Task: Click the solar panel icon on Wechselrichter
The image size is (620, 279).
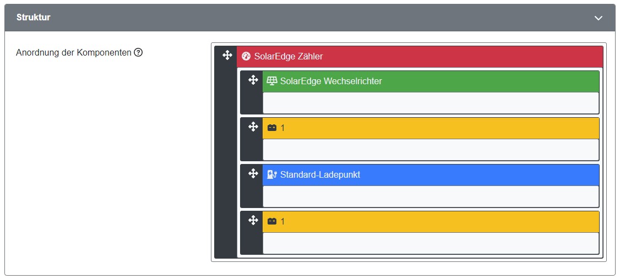Action: tap(272, 81)
